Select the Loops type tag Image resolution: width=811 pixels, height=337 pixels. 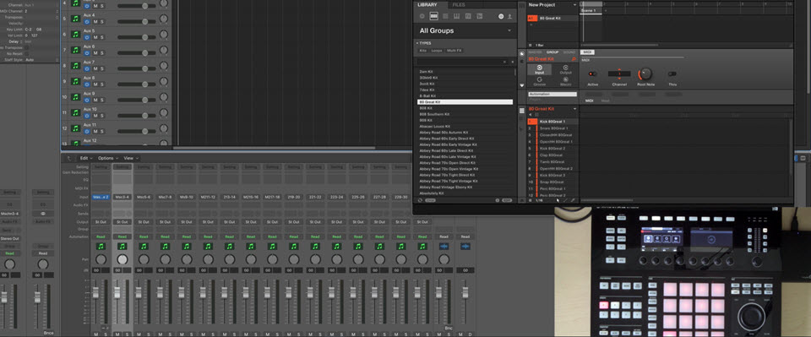point(437,51)
